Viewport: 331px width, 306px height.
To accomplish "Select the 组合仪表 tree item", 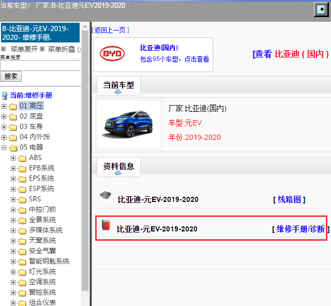I will click(x=42, y=302).
